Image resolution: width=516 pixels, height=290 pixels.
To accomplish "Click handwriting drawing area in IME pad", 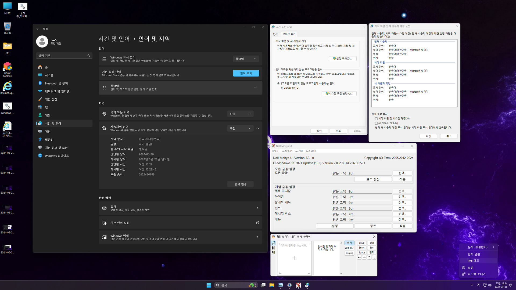I will (294, 258).
